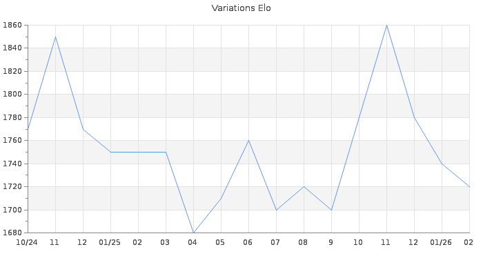Select the "9" x-axis label
The height and width of the screenshot is (276, 483).
click(331, 242)
